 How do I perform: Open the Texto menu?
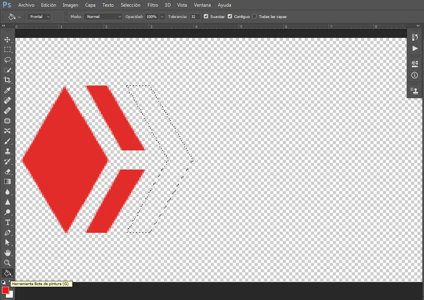click(108, 5)
